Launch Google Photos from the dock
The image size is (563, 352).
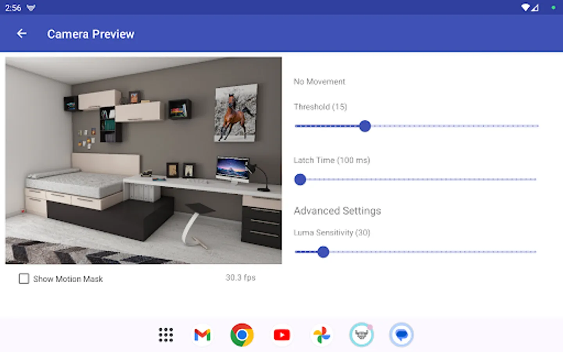[x=322, y=335]
